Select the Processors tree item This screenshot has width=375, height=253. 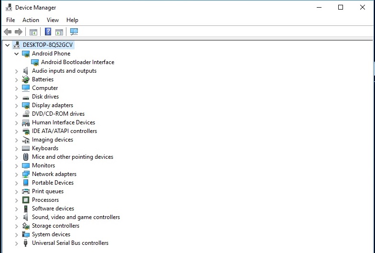click(45, 200)
